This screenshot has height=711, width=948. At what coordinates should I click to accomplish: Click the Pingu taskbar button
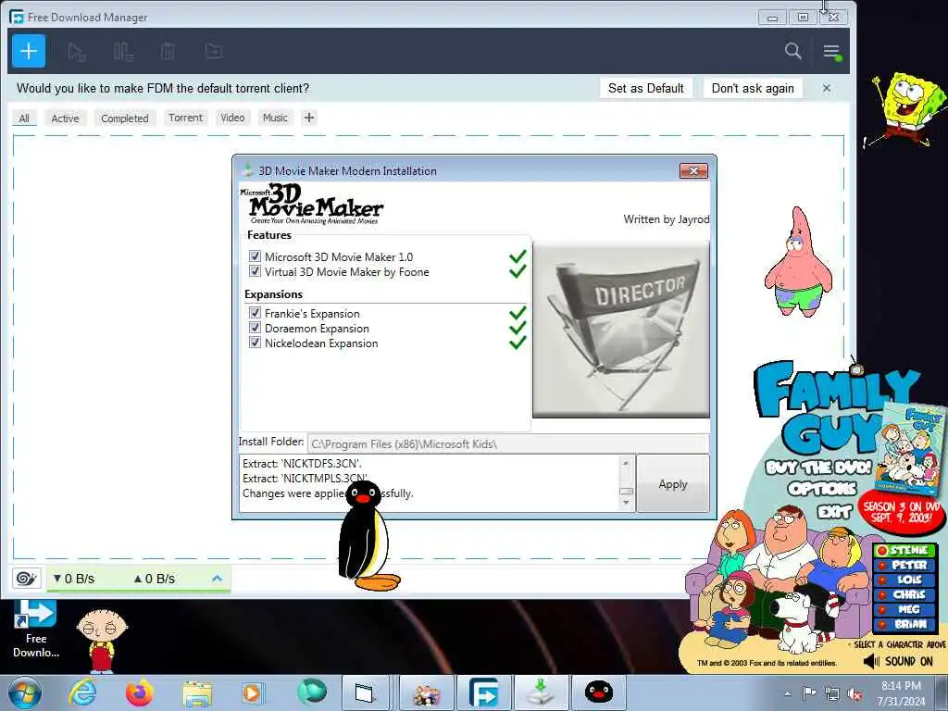tap(599, 692)
